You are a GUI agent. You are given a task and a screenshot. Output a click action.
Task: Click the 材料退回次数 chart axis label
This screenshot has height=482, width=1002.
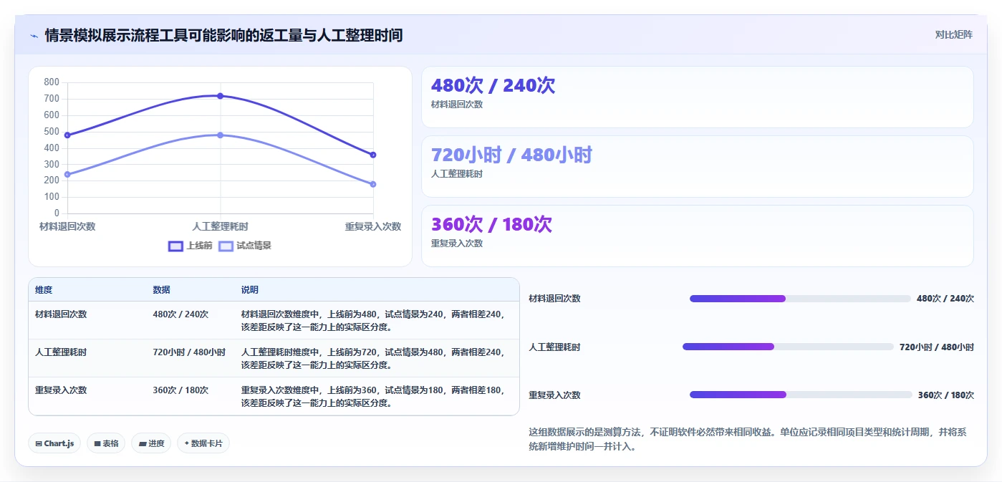tap(67, 226)
